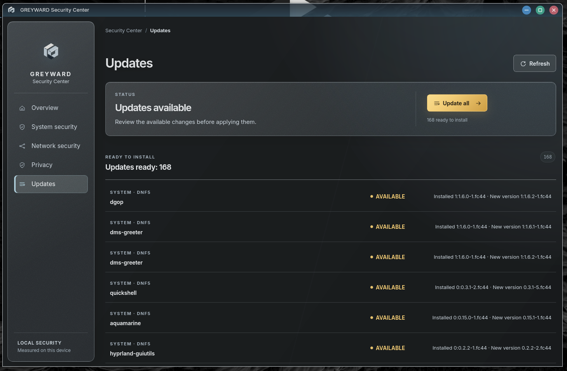The width and height of the screenshot is (567, 371).
Task: Select the Updates sidebar item
Action: (x=51, y=184)
